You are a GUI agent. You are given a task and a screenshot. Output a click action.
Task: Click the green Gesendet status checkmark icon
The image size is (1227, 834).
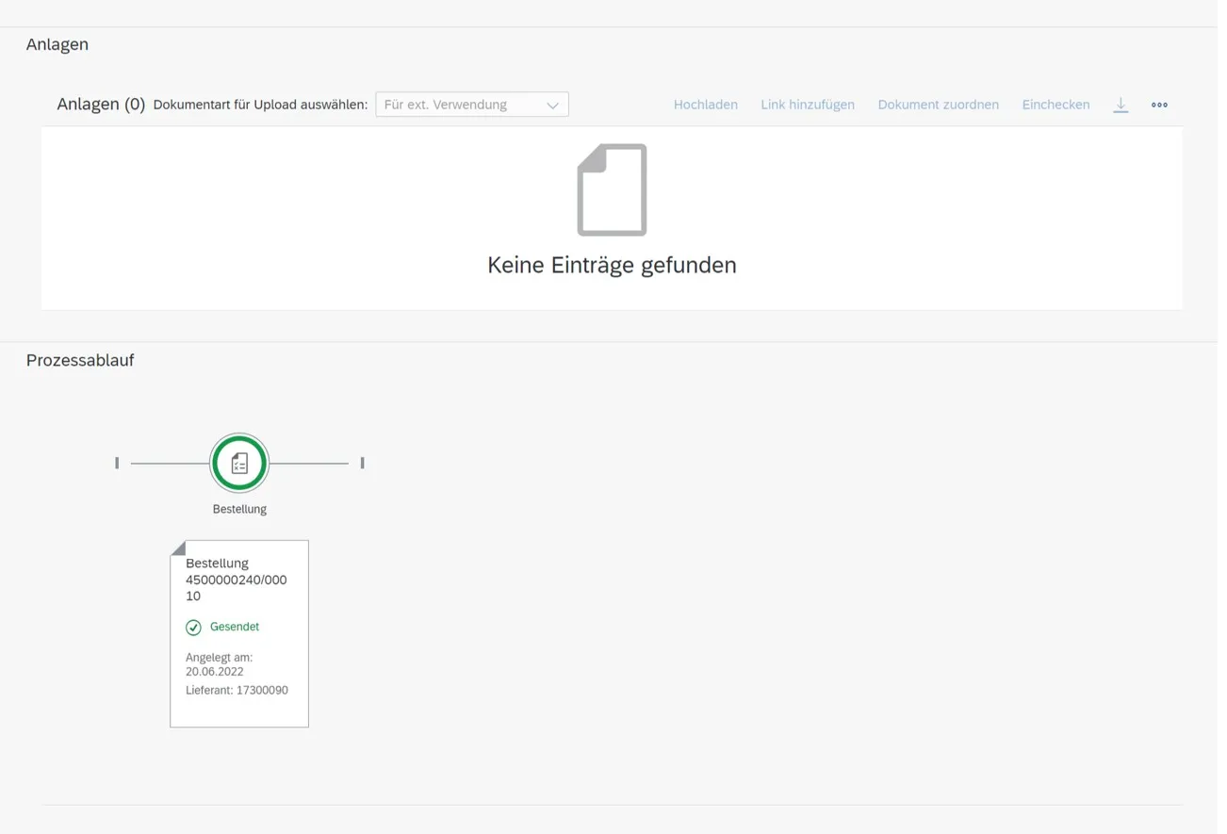193,628
